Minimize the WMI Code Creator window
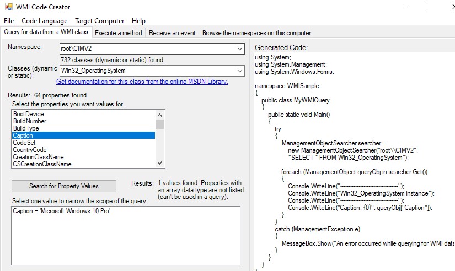Image resolution: width=455 pixels, height=271 pixels. click(x=405, y=7)
